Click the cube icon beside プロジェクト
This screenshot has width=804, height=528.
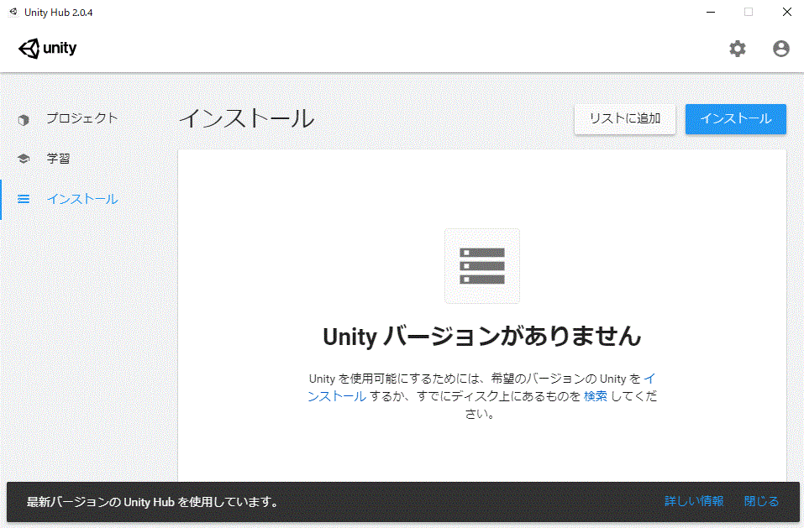24,119
